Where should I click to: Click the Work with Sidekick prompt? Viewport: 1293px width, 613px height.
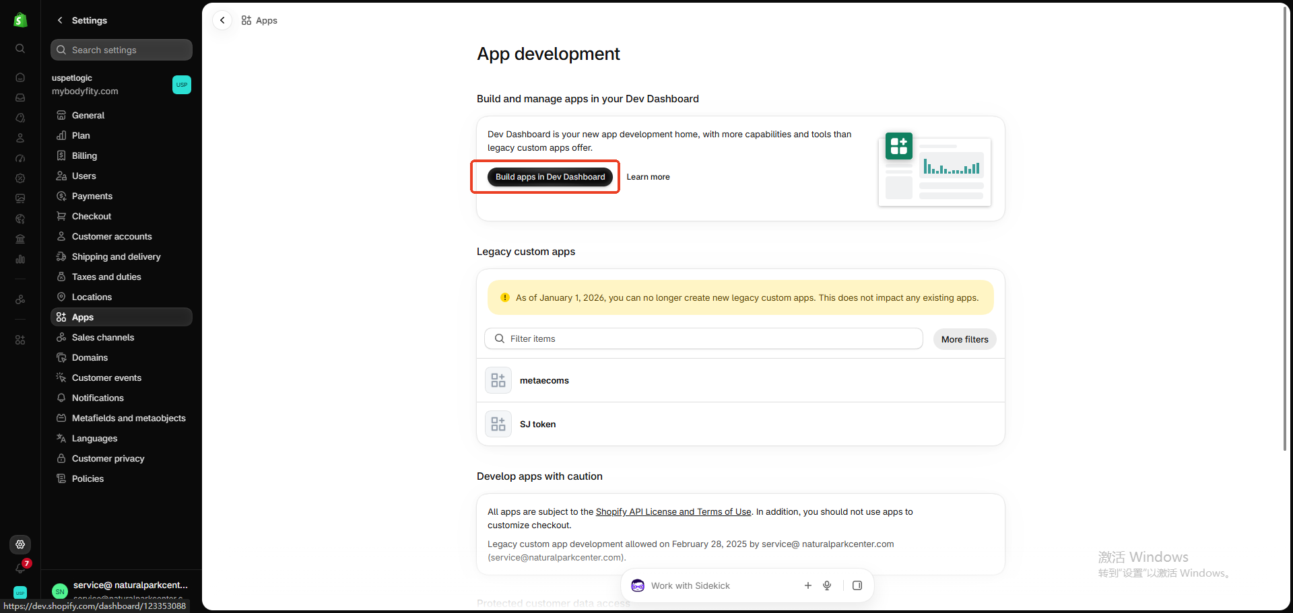click(x=690, y=585)
